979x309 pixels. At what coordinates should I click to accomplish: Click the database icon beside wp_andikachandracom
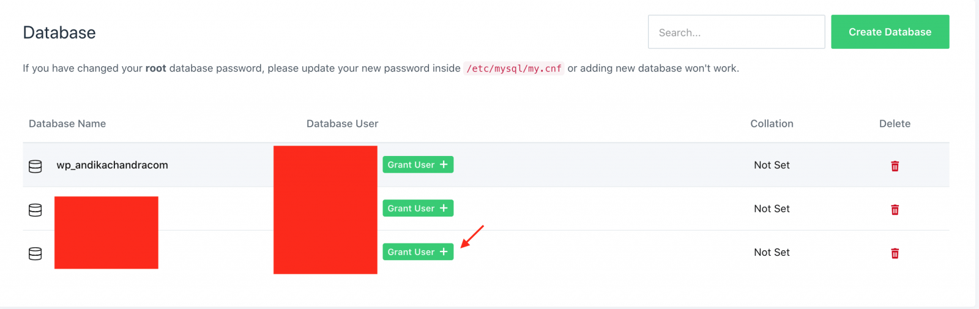tap(35, 166)
